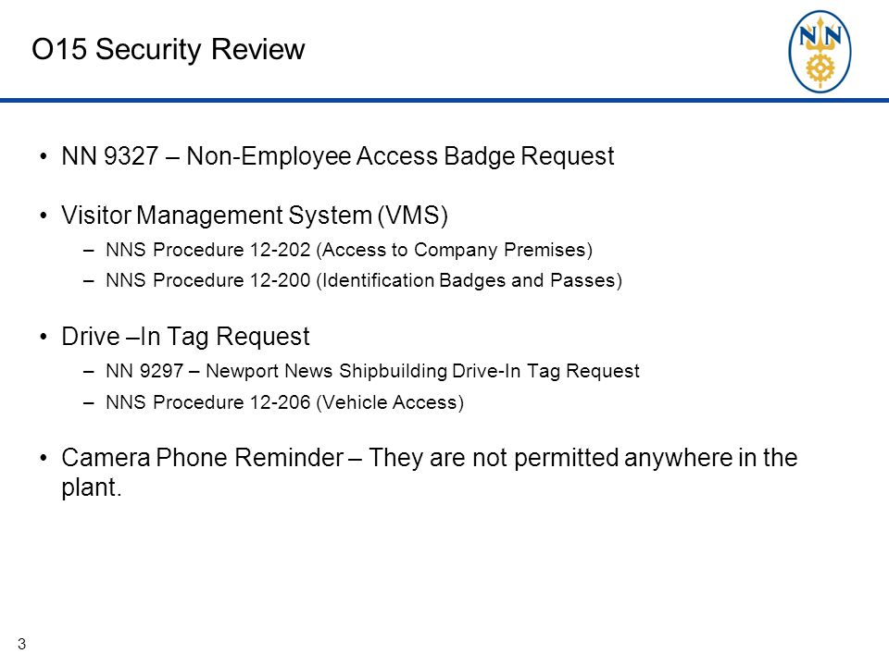Click the NN 9327 Non-Employee Access Badge line

pyautogui.click(x=337, y=156)
